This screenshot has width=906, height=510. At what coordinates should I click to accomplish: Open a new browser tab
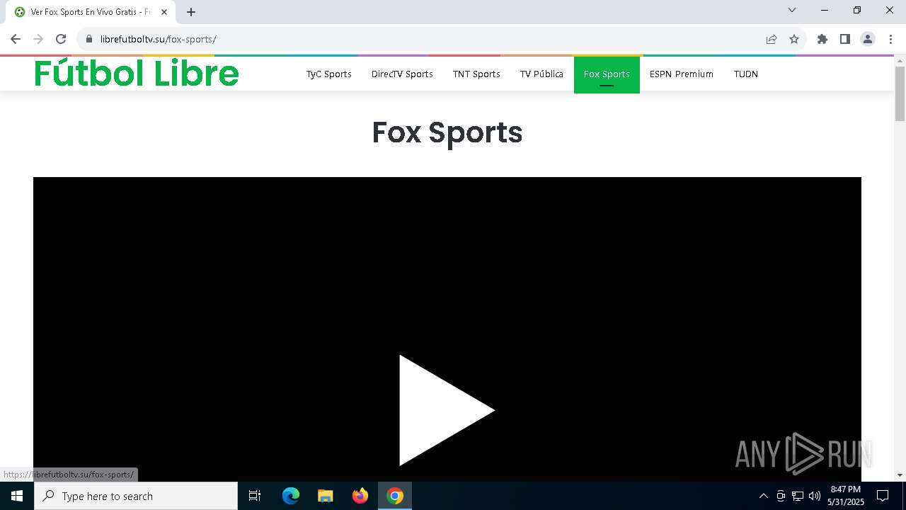click(x=191, y=12)
